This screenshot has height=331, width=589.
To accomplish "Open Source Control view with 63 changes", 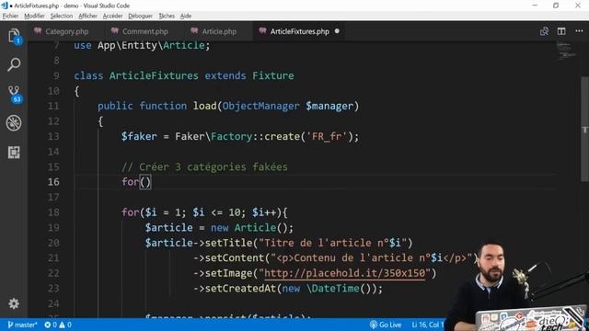I will (15, 94).
